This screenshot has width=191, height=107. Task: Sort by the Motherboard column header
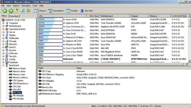pos(115,16)
